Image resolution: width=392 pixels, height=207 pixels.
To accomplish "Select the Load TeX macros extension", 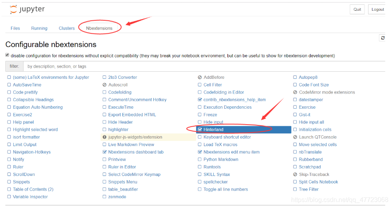I will 220,145.
